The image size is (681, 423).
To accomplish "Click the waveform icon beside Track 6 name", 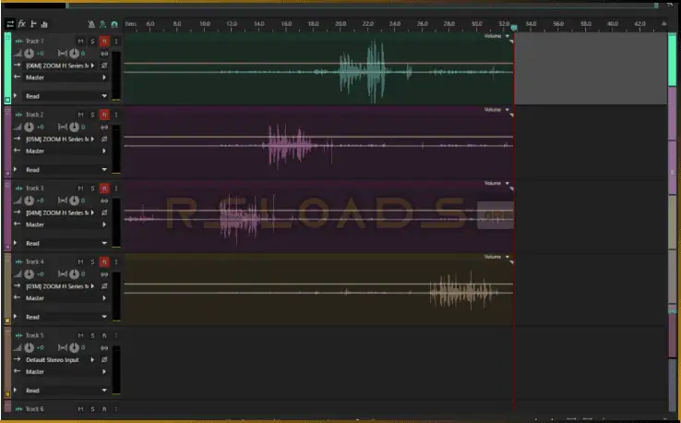I will [x=18, y=409].
